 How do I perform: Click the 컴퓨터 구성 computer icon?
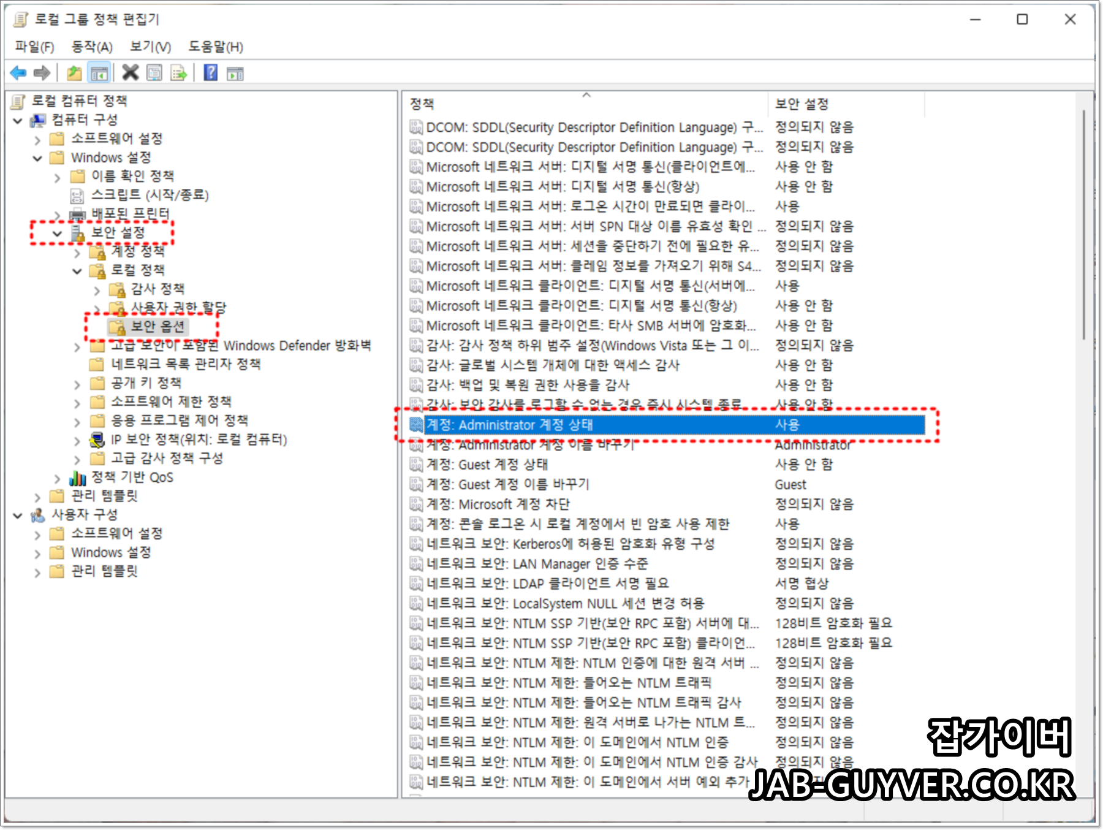point(38,120)
